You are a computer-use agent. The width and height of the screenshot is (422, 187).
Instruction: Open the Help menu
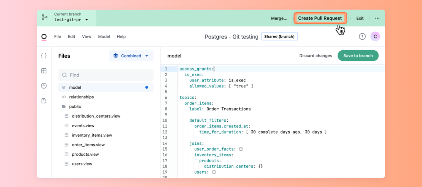click(x=121, y=37)
